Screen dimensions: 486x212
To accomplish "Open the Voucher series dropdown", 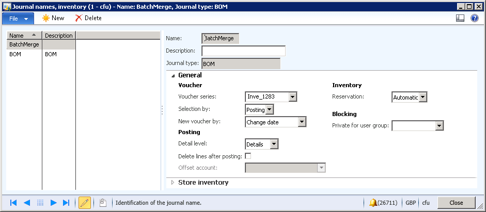I will 293,96.
